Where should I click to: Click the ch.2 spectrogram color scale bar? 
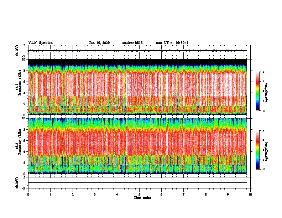pos(257,150)
